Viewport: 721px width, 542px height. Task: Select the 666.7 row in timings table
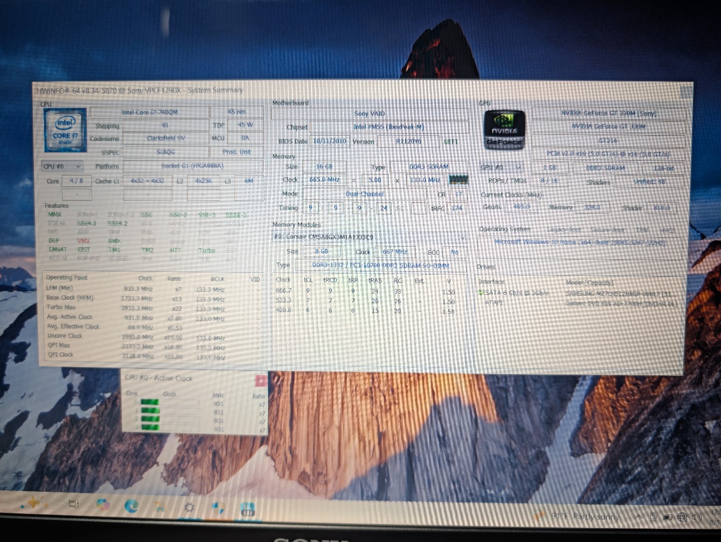pos(365,291)
